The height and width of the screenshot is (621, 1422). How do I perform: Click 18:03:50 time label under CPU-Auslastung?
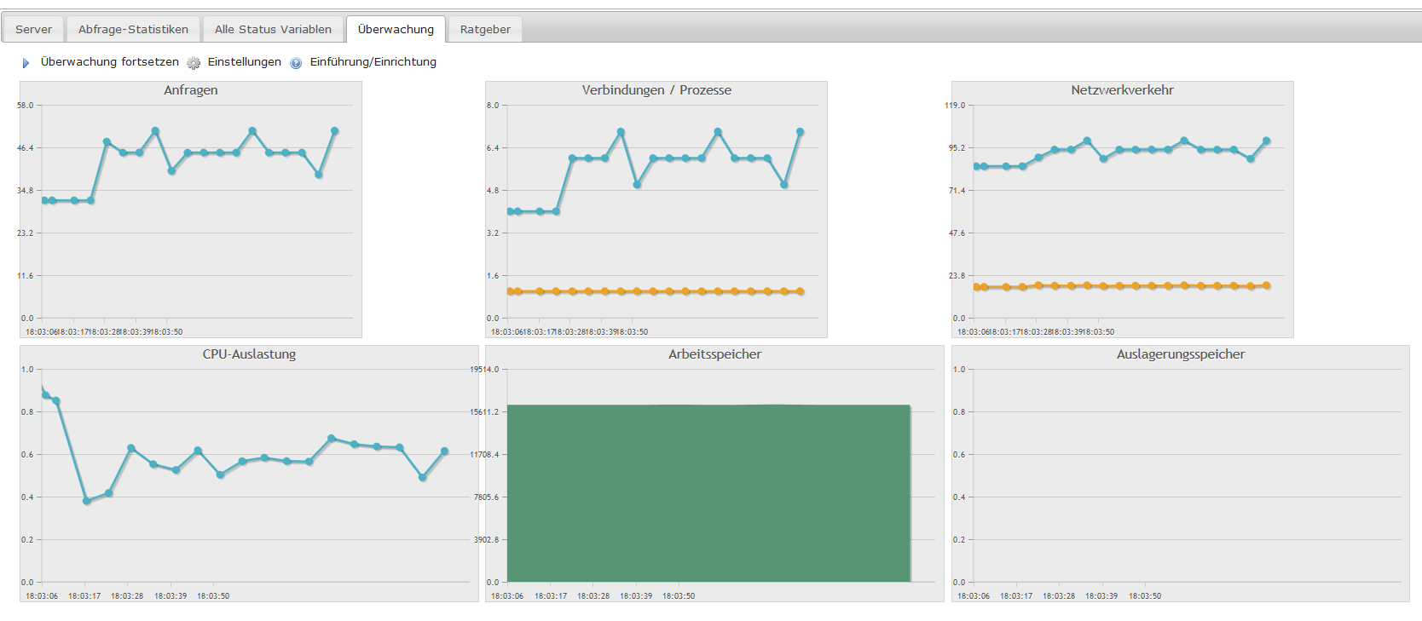tap(213, 596)
